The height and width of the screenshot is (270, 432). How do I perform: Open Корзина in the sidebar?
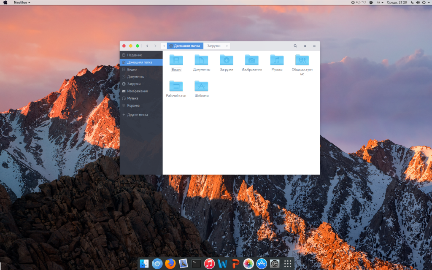click(141, 105)
